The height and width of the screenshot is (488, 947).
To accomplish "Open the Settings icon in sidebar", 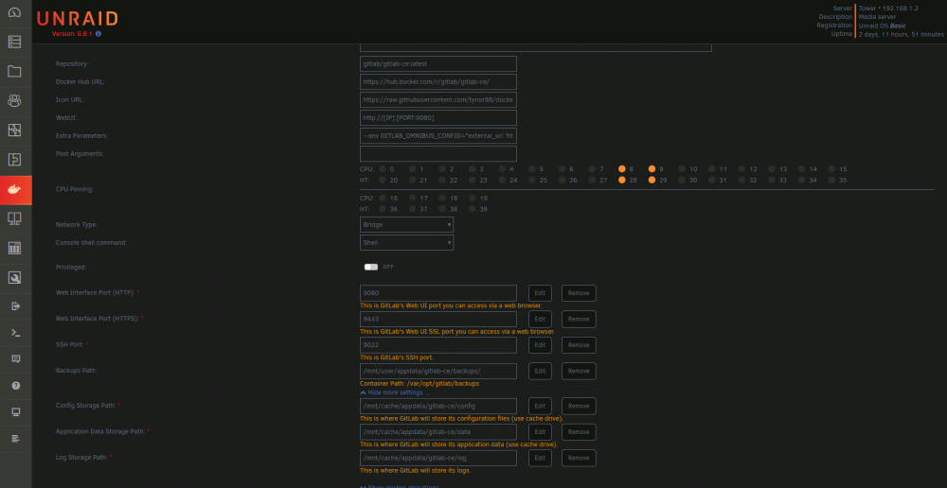I will [x=15, y=130].
